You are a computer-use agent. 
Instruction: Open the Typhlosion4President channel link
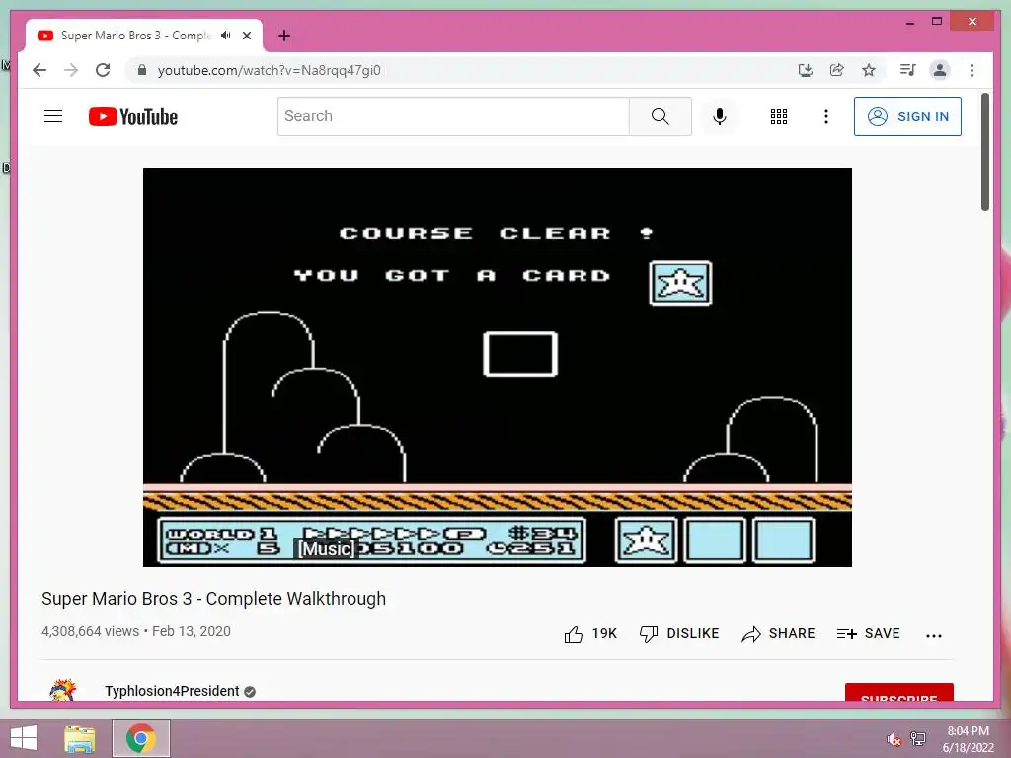pos(172,691)
